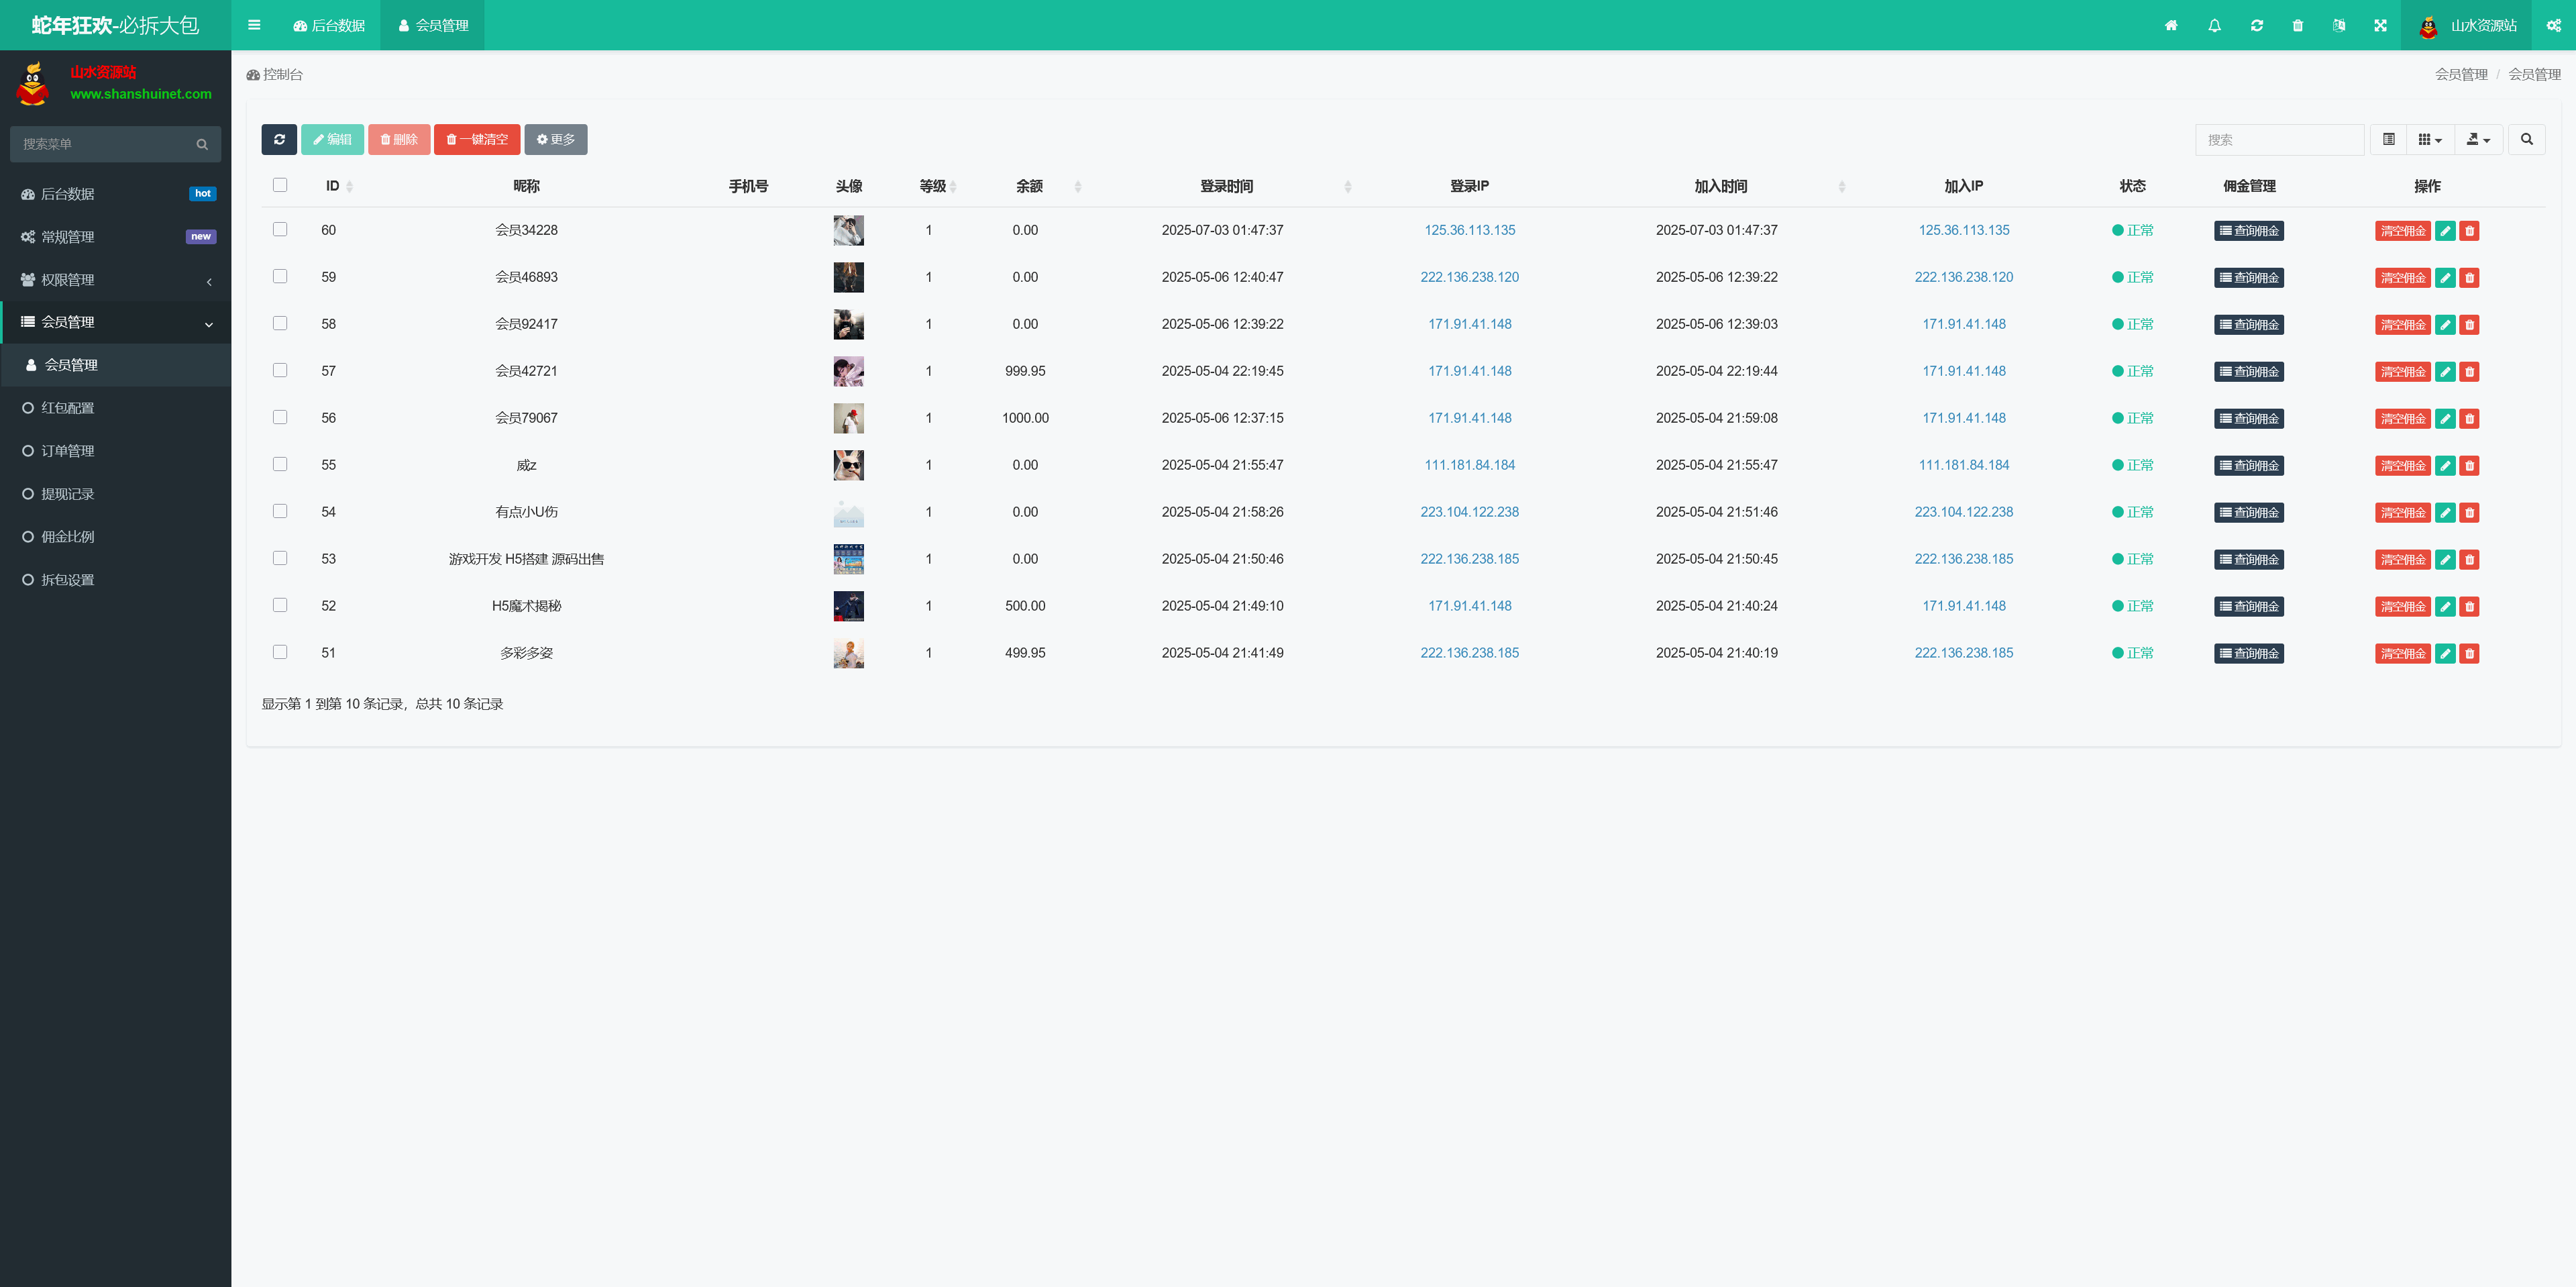The width and height of the screenshot is (2576, 1287).
Task: Click 查询佣金 button for member 58
Action: click(2248, 325)
